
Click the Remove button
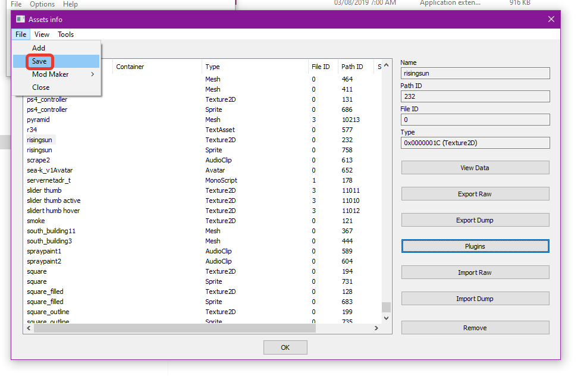(475, 328)
